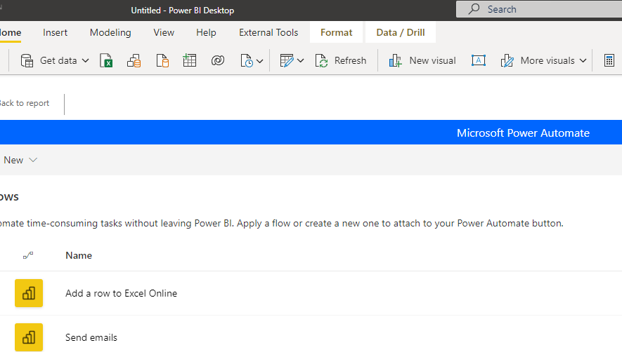Image resolution: width=622 pixels, height=352 pixels.
Task: Switch to the View tab
Action: tap(164, 32)
